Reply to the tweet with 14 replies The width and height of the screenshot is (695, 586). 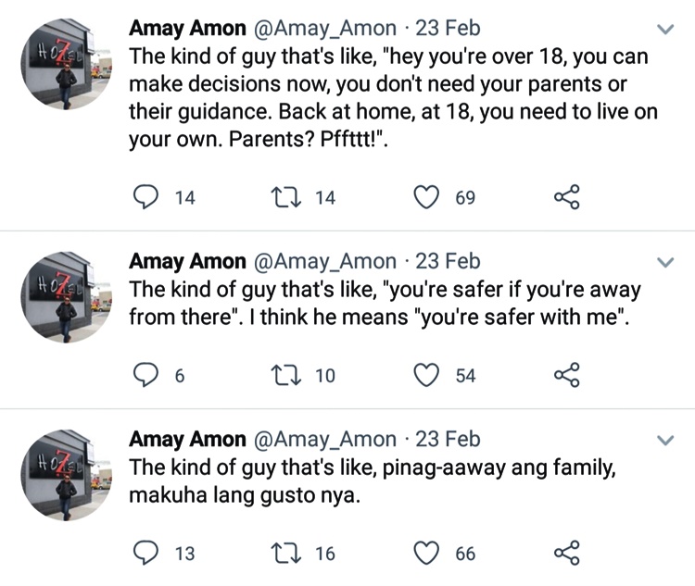point(146,197)
